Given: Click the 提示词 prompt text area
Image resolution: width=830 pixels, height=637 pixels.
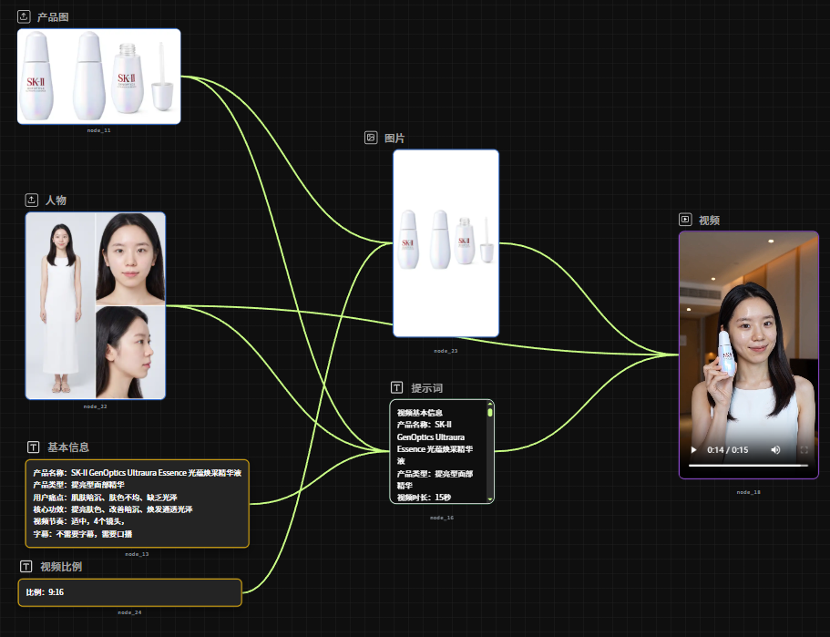Looking at the screenshot, I should point(438,452).
